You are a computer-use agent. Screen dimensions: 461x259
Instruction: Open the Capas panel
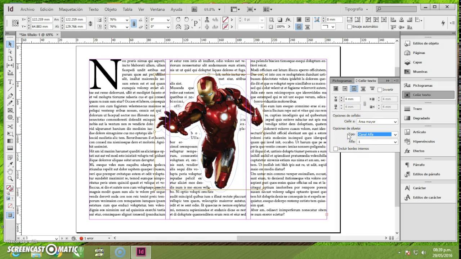point(417,62)
